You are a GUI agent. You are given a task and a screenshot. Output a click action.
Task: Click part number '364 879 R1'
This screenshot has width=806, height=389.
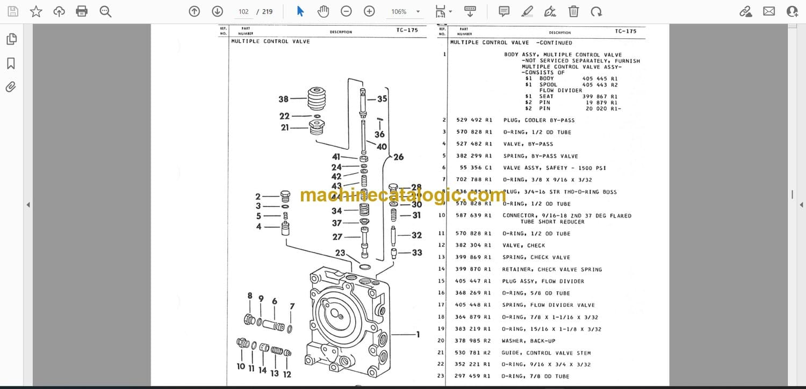(474, 317)
